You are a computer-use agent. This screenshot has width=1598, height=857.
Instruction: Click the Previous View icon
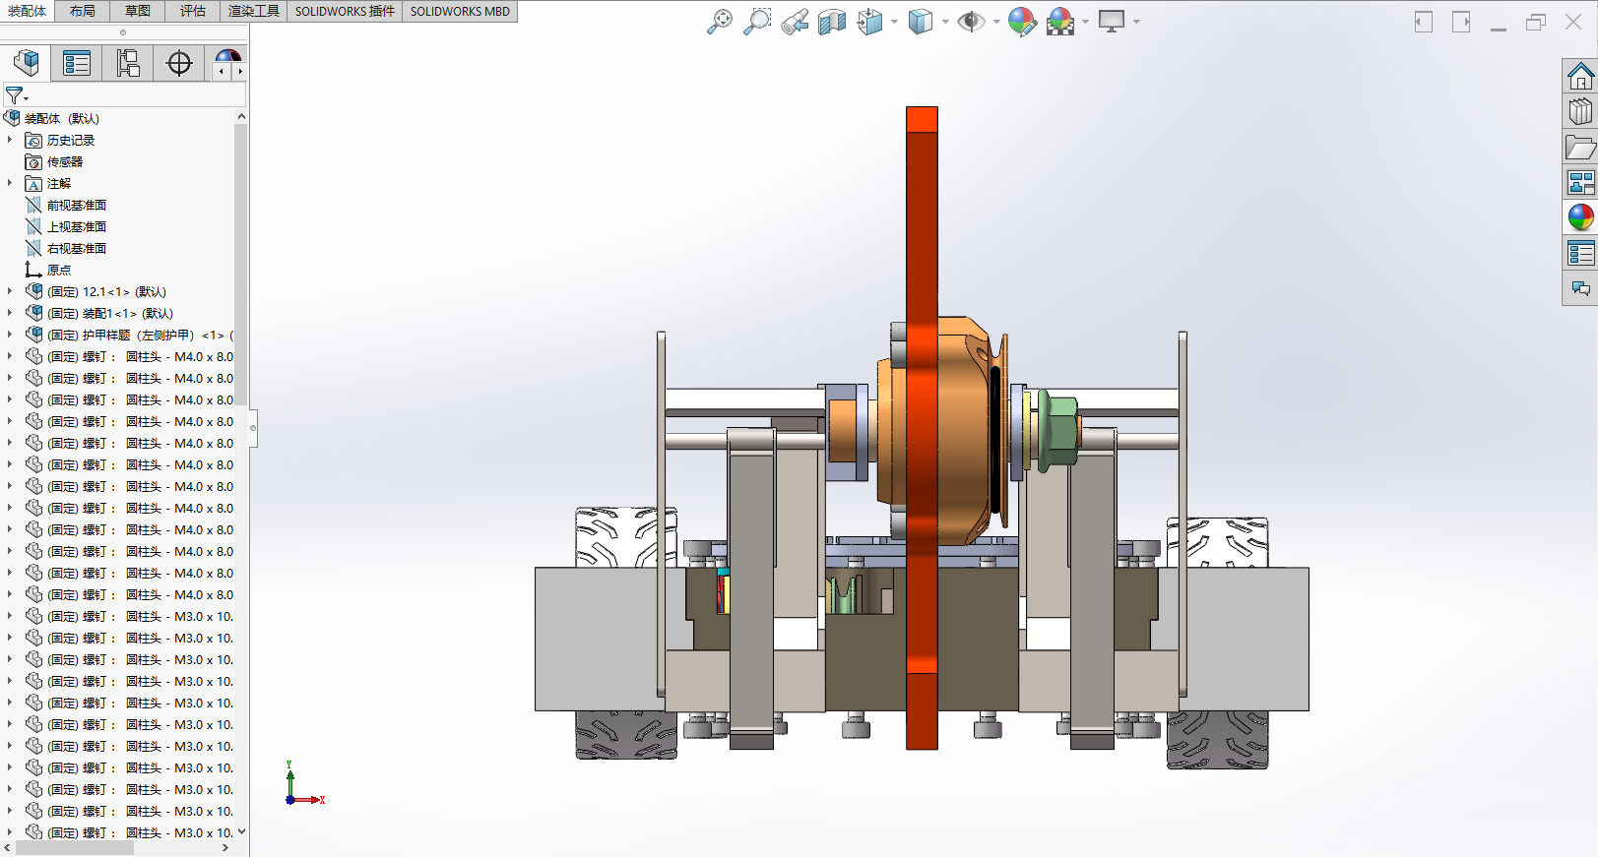[x=795, y=22]
